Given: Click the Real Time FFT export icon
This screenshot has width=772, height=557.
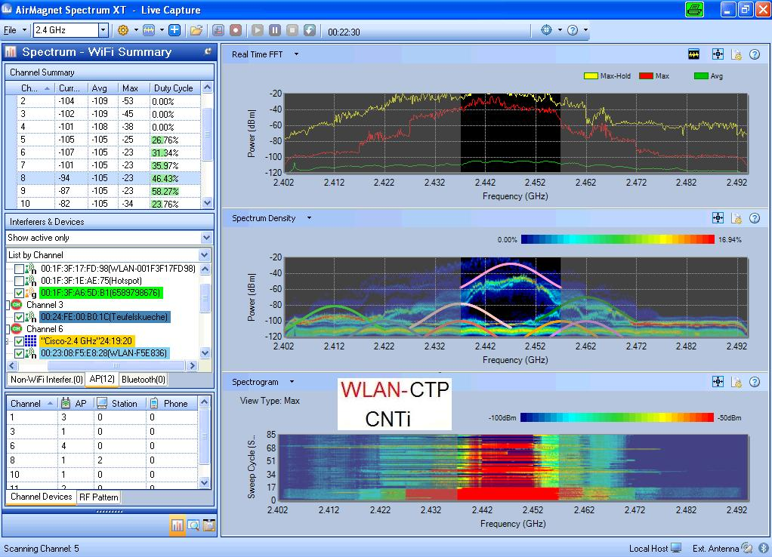Looking at the screenshot, I should (736, 54).
